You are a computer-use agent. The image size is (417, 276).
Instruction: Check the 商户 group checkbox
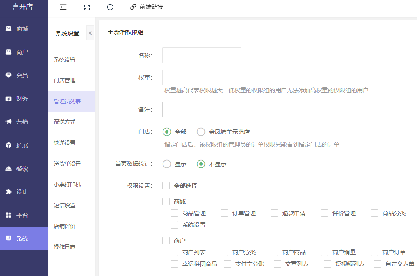(166, 241)
